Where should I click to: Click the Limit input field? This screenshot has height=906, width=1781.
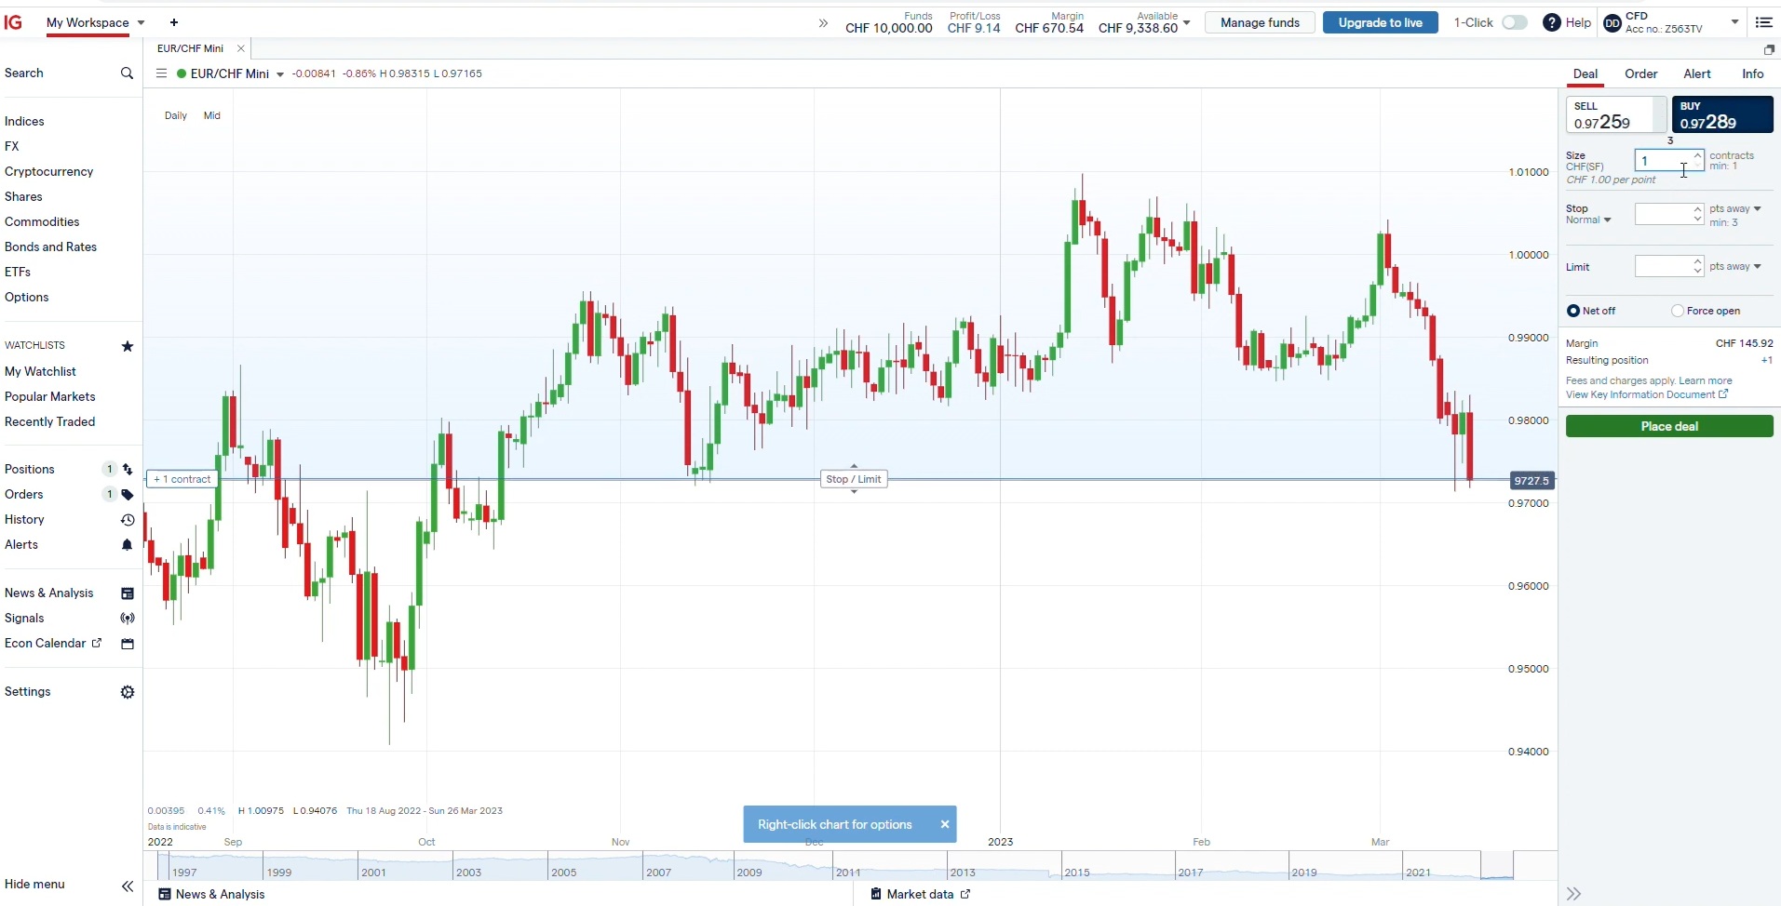[1663, 267]
